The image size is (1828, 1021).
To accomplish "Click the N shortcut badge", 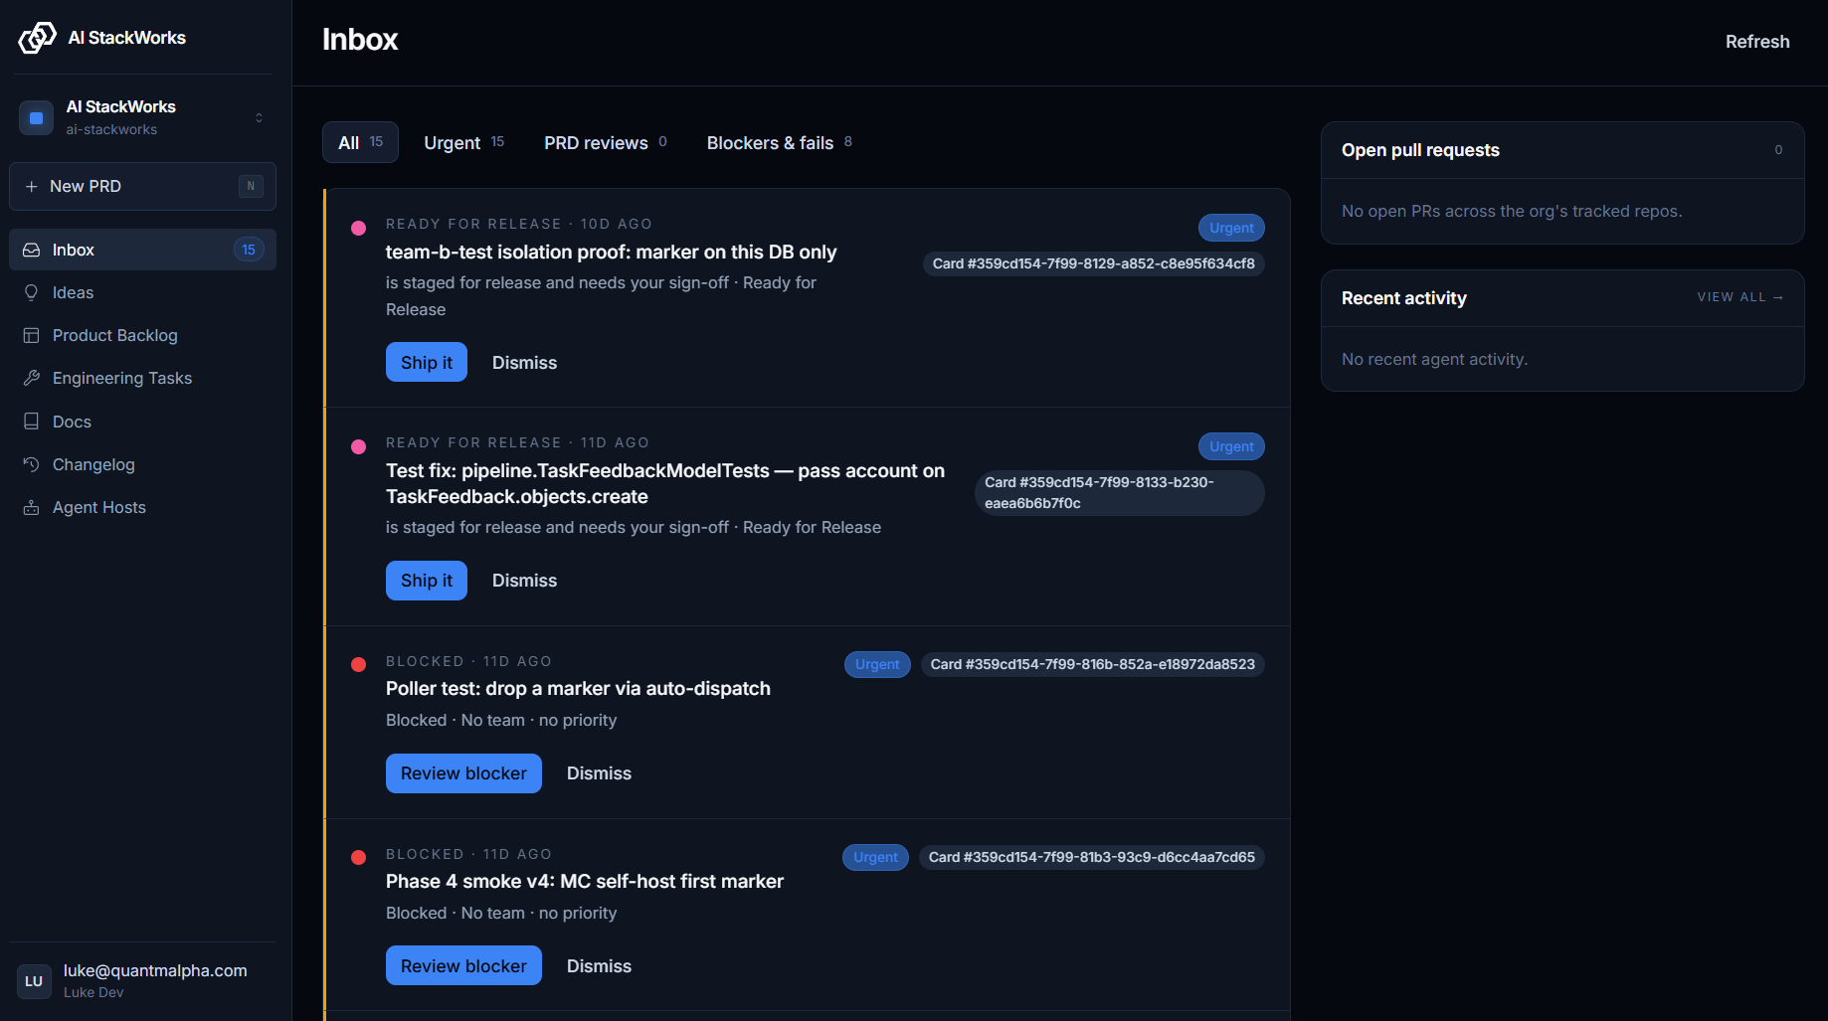I will 251,186.
